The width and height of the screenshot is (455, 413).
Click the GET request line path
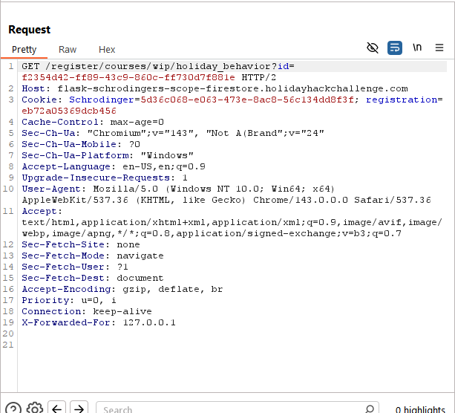[x=161, y=67]
